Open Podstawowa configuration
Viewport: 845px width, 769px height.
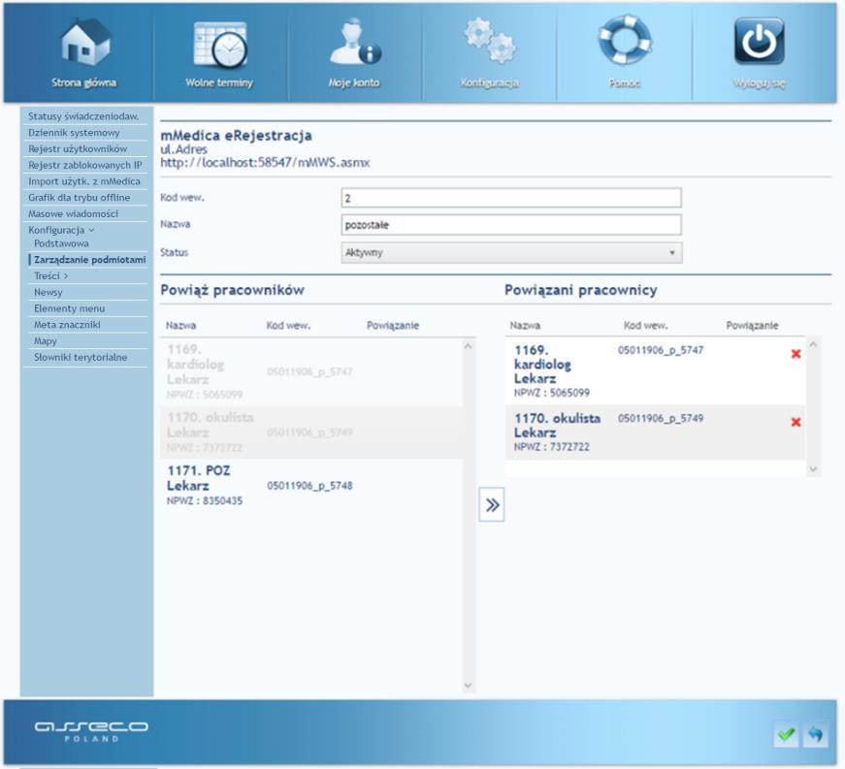tap(61, 243)
